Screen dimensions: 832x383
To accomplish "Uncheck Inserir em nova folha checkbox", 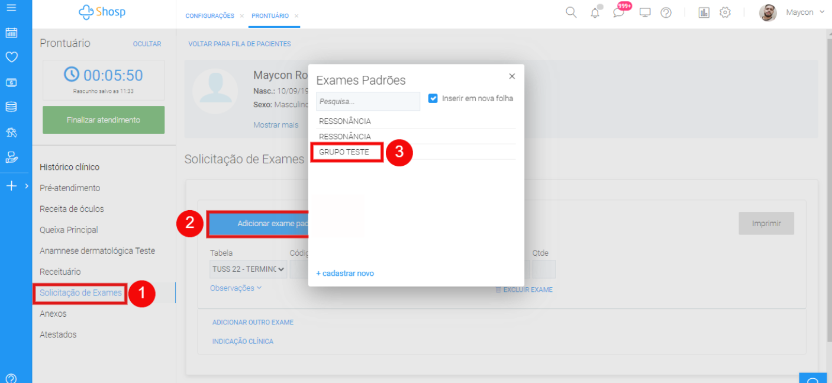I will [433, 98].
